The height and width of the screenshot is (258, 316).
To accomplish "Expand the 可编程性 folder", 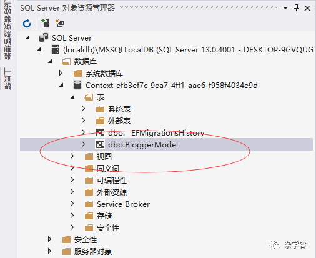I will tap(72, 180).
